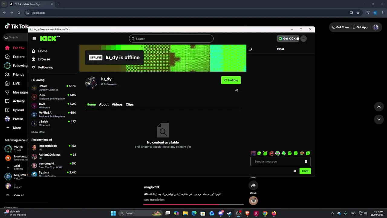The image size is (387, 218).
Task: Click the KICK logo
Action: (50, 38)
